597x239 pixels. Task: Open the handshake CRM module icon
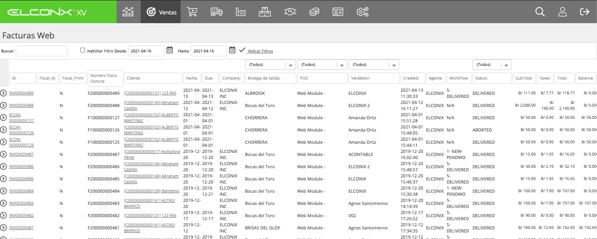tap(289, 12)
